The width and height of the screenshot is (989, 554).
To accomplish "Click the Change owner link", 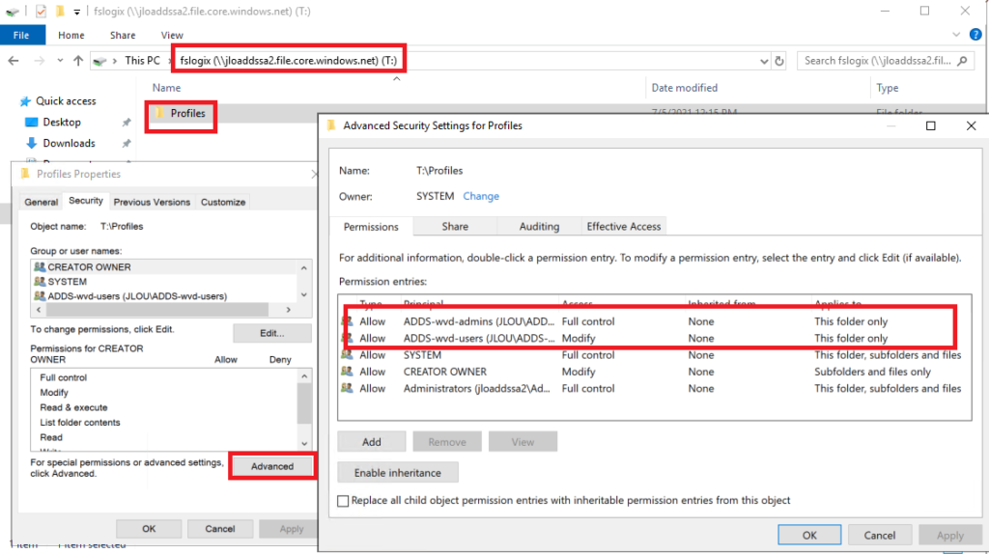I will click(481, 196).
